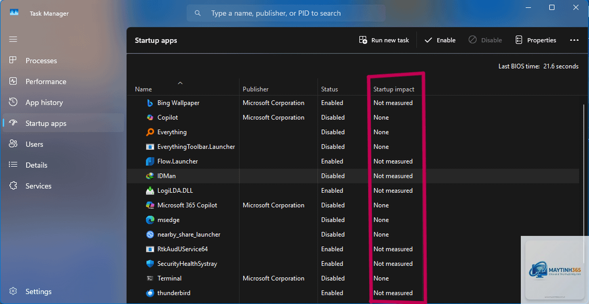The image size is (589, 304).
Task: Open Properties for selected app
Action: click(x=536, y=40)
